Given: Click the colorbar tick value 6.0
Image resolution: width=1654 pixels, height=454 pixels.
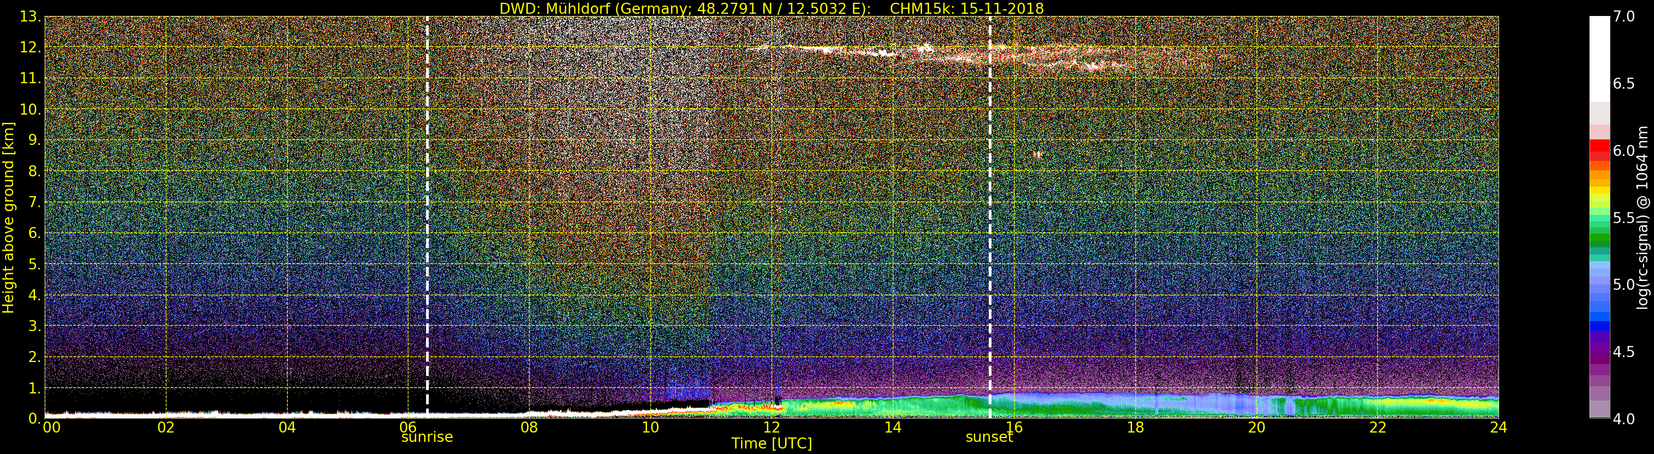Looking at the screenshot, I should click(x=1624, y=150).
